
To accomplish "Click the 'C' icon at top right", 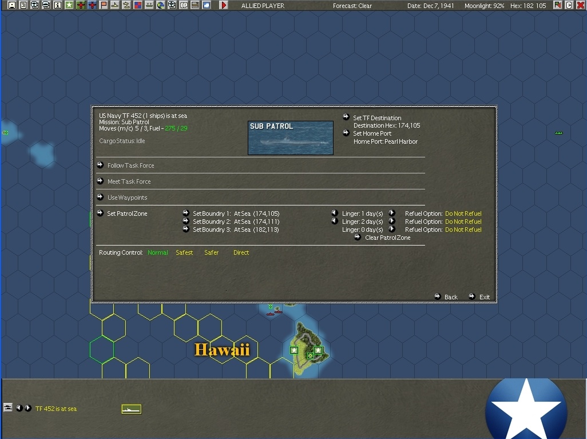I will pyautogui.click(x=569, y=5).
